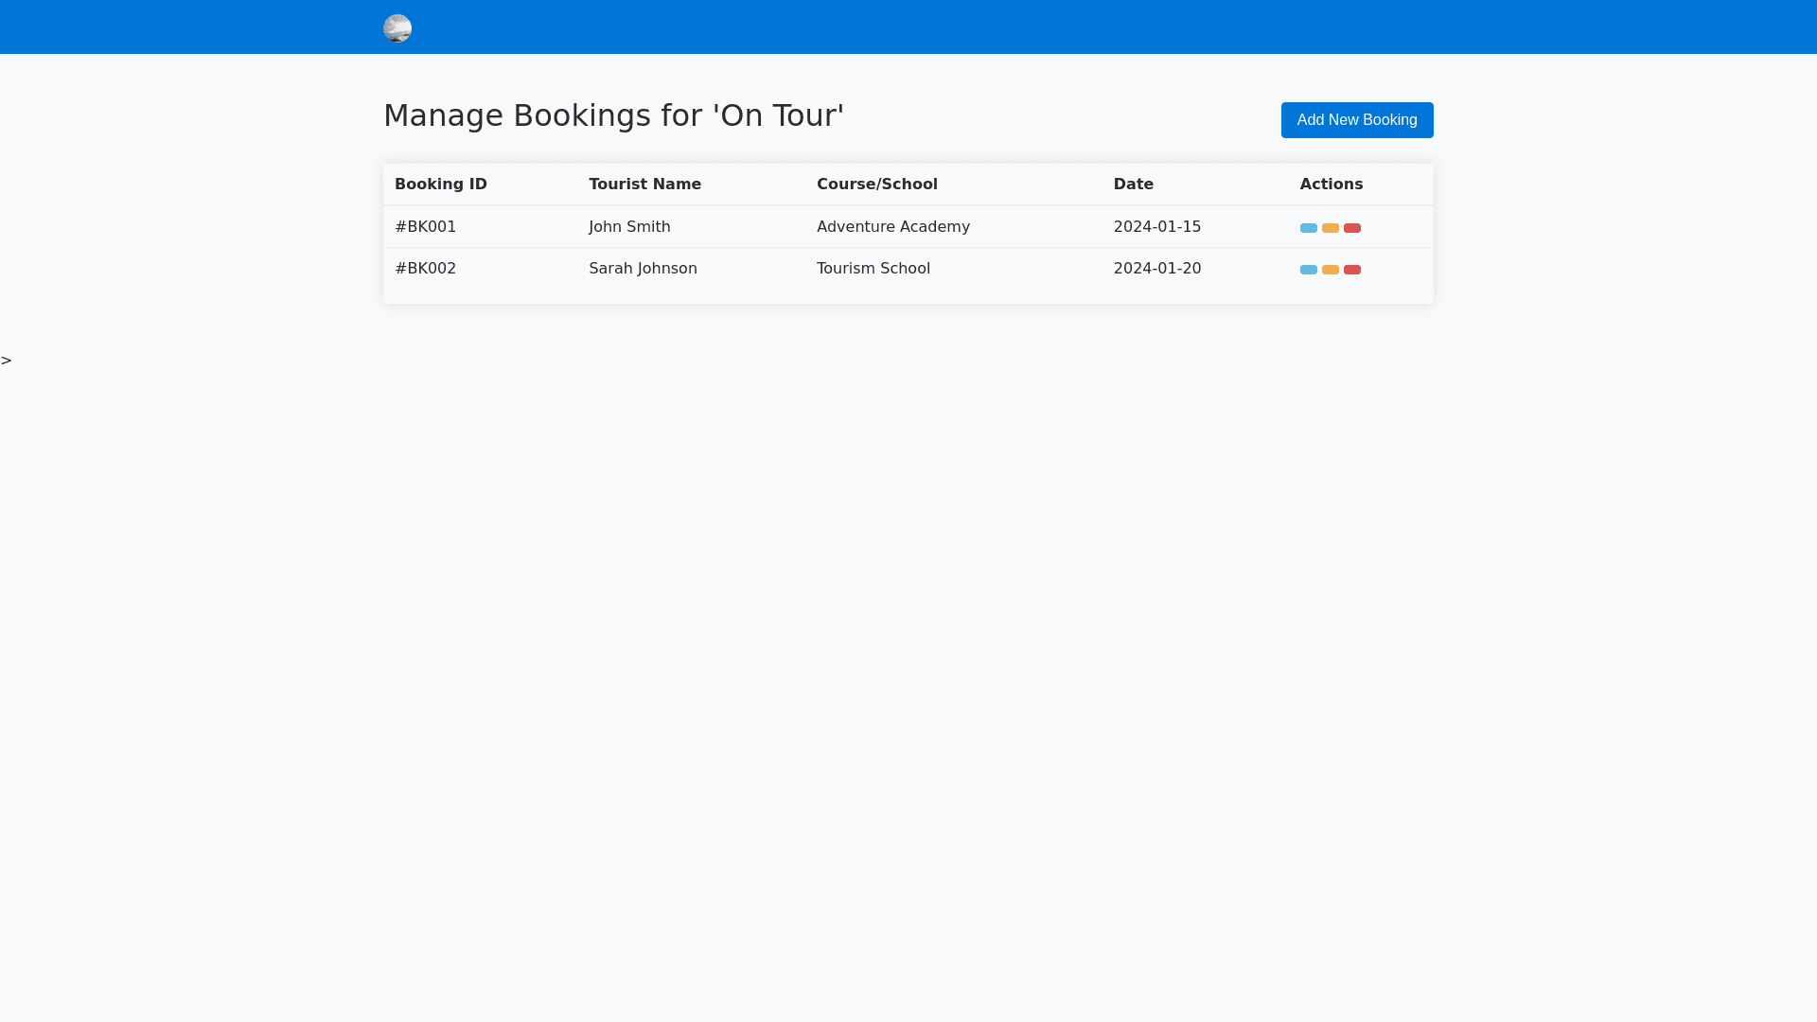This screenshot has height=1022, width=1817.
Task: Click the Tourist Name column header
Action: (644, 185)
